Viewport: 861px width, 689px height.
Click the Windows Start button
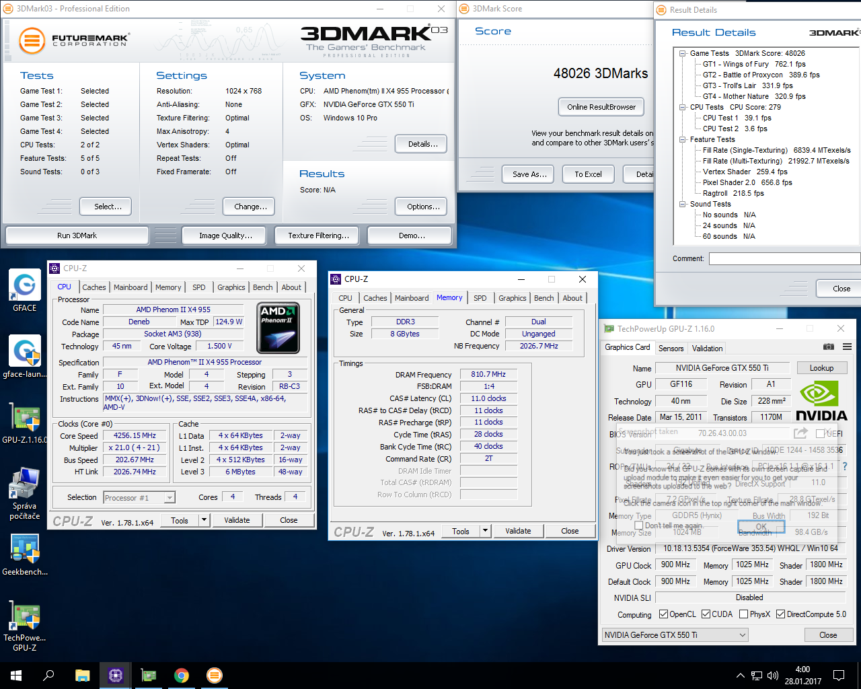[x=16, y=676]
